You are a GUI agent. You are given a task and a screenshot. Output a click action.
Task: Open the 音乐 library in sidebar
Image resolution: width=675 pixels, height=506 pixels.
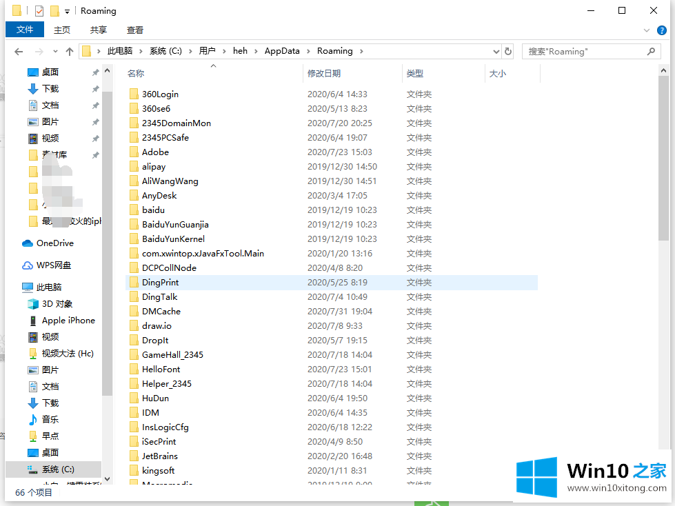[x=50, y=420]
